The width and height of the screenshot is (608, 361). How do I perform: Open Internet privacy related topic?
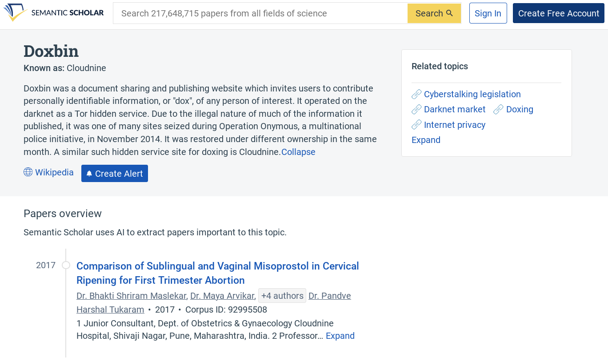tap(455, 125)
